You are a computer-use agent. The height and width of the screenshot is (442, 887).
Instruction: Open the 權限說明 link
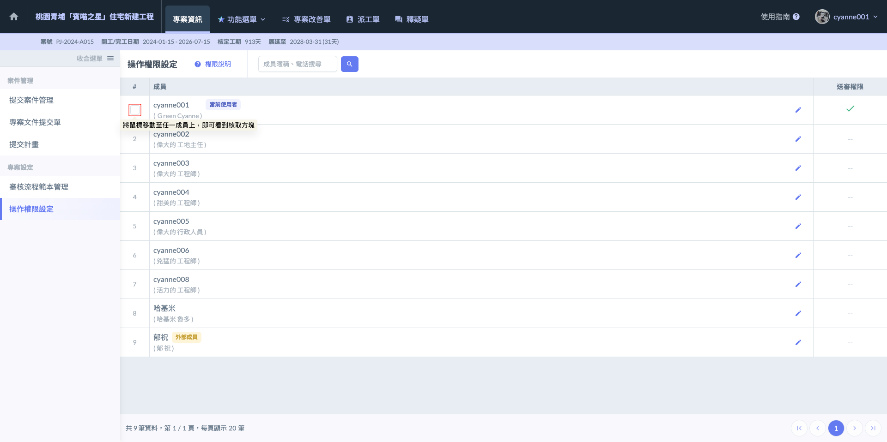coord(213,64)
